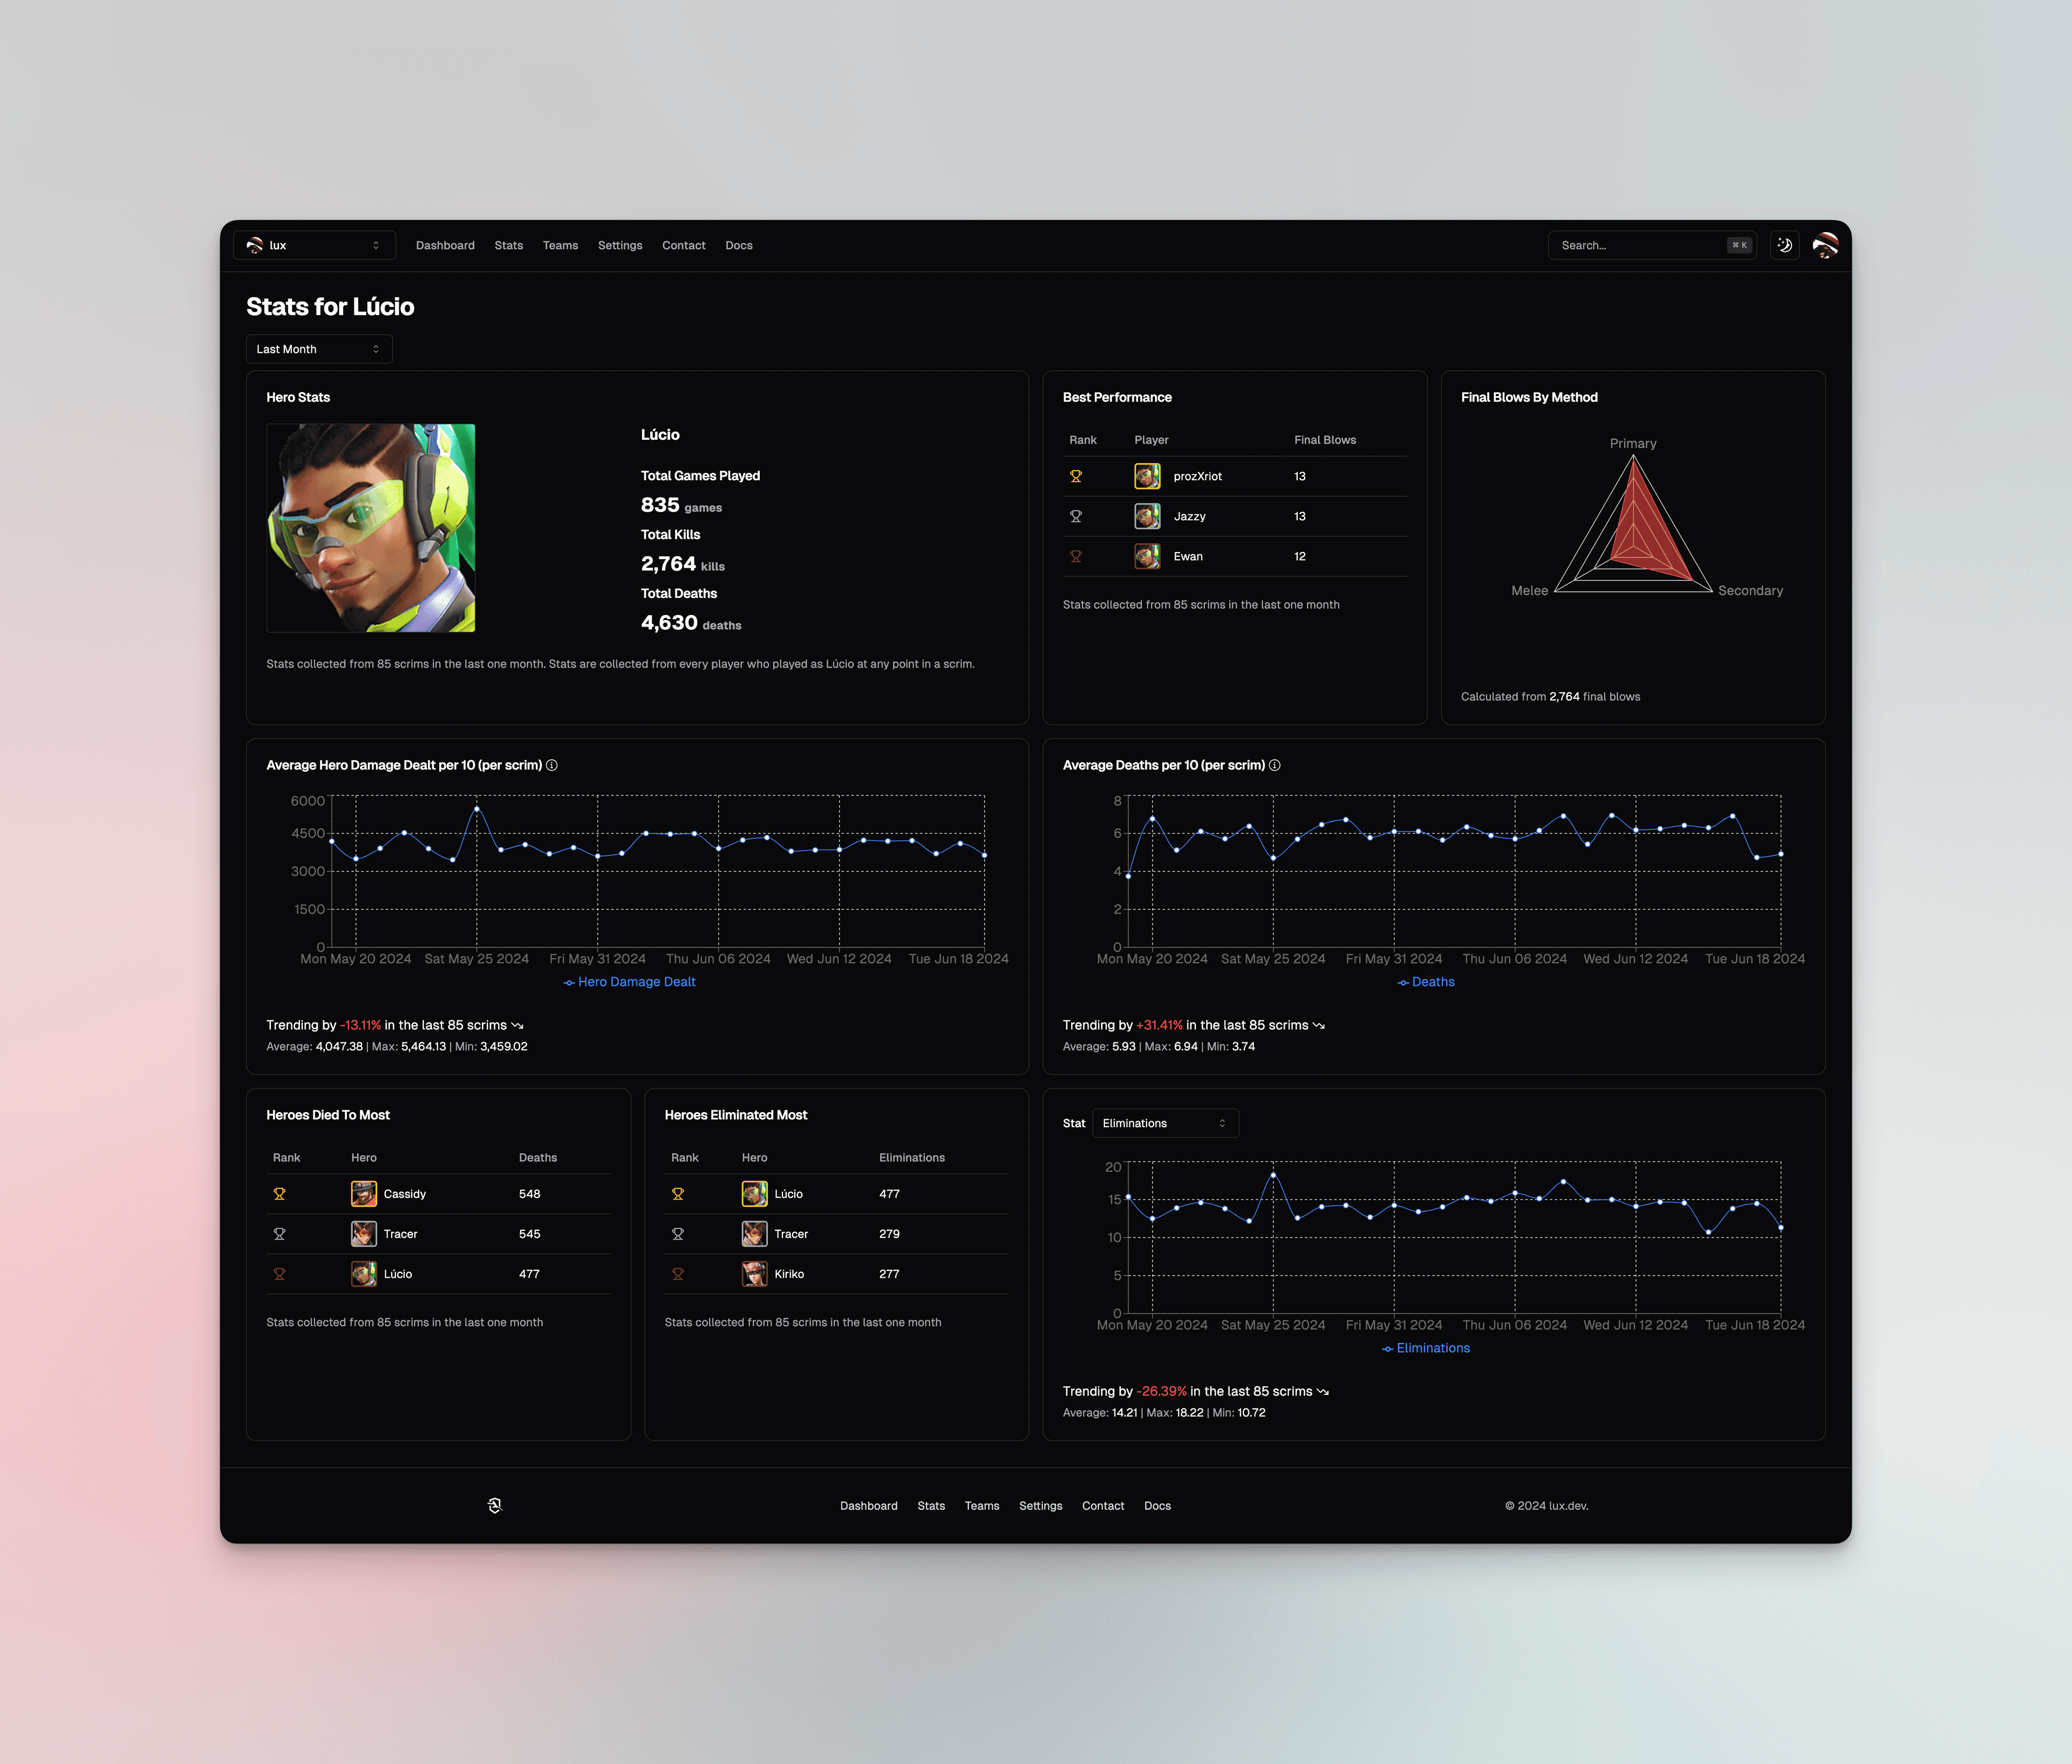Screen dimensions: 2072x1764
Task: Click silver trophy in Tracer 545 deaths row
Action: pyautogui.click(x=280, y=1234)
